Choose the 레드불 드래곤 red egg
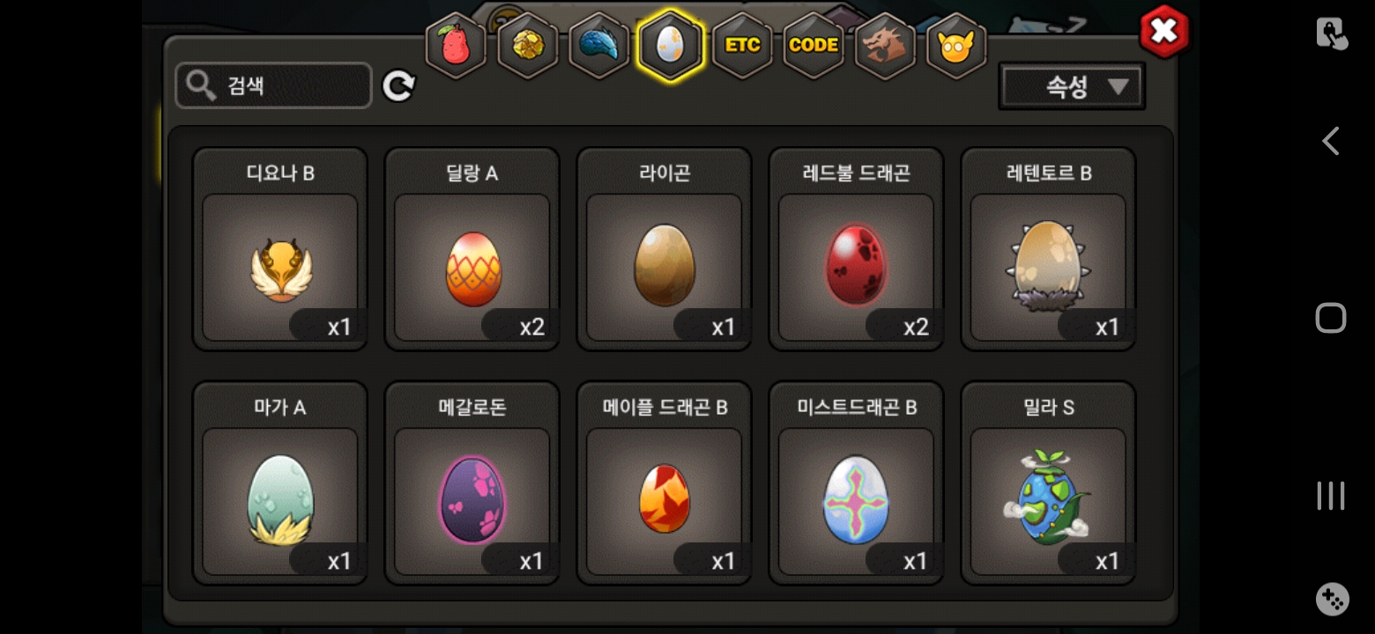This screenshot has width=1375, height=634. (x=857, y=249)
